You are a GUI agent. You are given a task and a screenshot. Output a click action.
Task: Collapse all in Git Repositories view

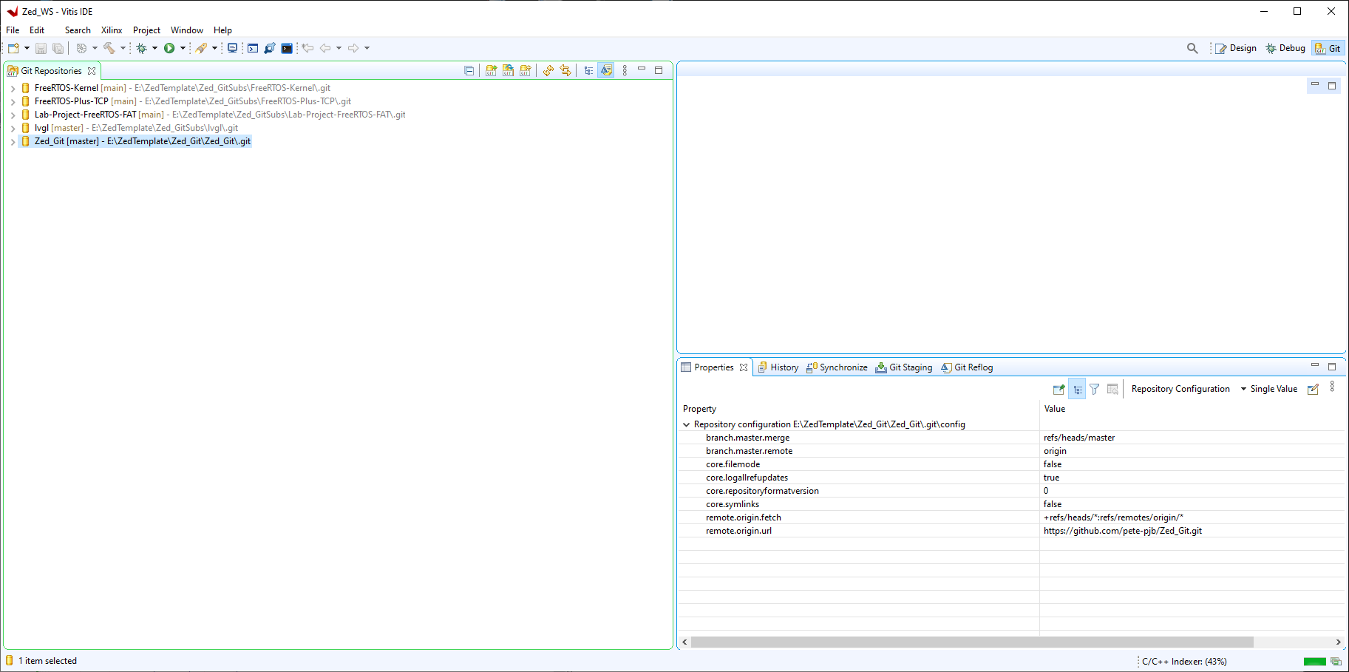click(469, 70)
